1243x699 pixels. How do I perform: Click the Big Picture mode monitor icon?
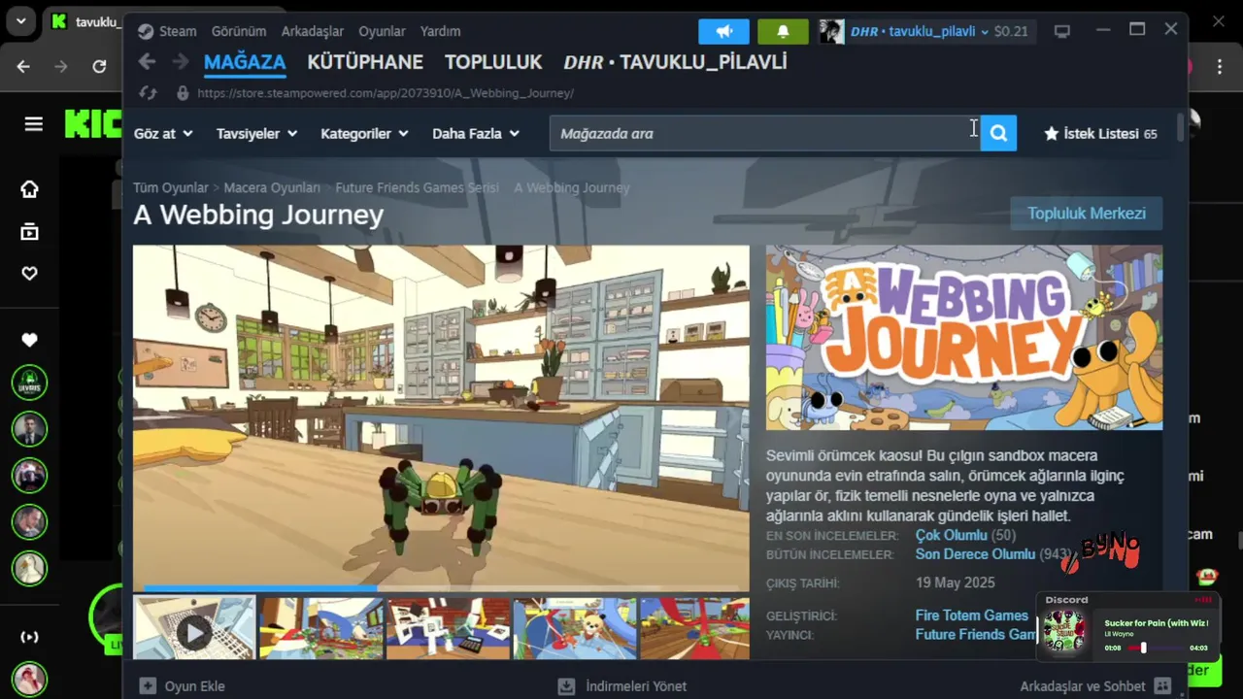(x=1062, y=31)
